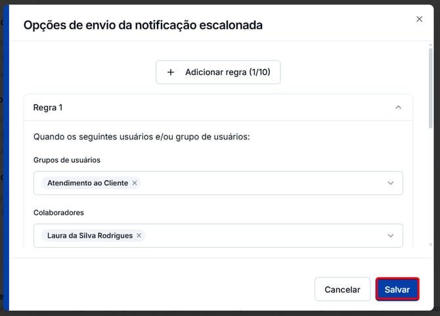The height and width of the screenshot is (316, 440).
Task: Click the scrollbar down arrow
Action: point(431,244)
